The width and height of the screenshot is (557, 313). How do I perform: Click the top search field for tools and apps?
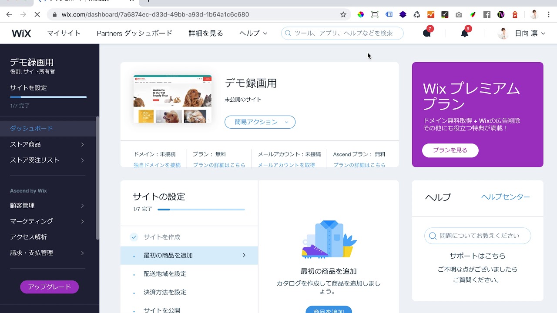coord(342,33)
